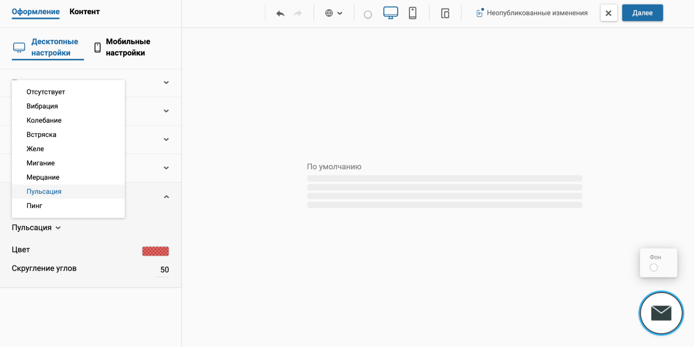Click the redo arrow icon
This screenshot has width=694, height=347.
298,13
